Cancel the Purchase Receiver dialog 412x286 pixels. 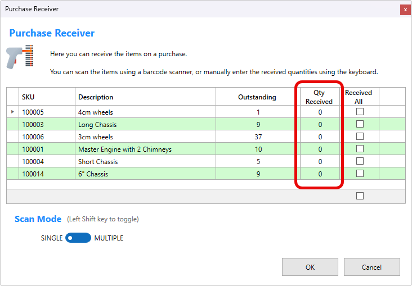(371, 267)
